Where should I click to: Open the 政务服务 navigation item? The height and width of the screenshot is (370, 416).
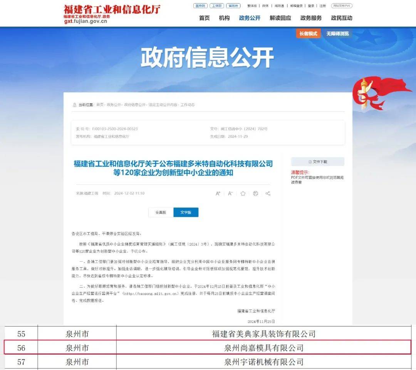(x=311, y=18)
